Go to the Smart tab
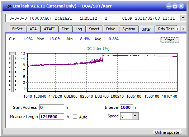 point(94,29)
